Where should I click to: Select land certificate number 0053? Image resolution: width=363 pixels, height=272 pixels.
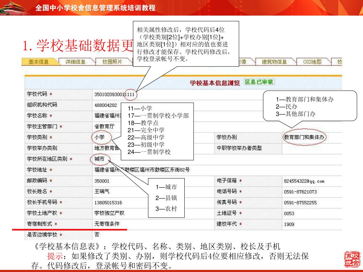(289, 214)
